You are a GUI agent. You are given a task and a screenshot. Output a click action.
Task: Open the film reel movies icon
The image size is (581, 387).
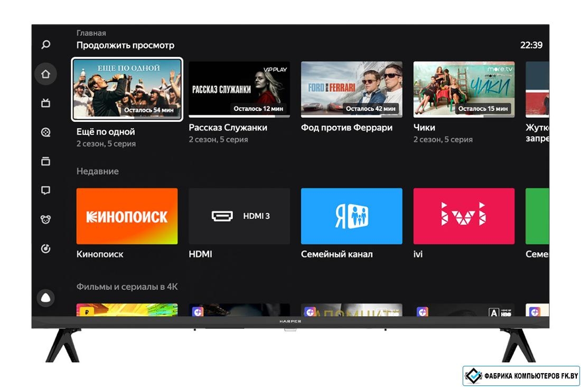pyautogui.click(x=45, y=132)
